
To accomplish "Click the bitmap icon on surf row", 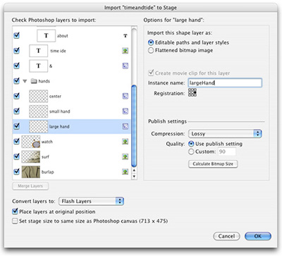I will coord(125,157).
